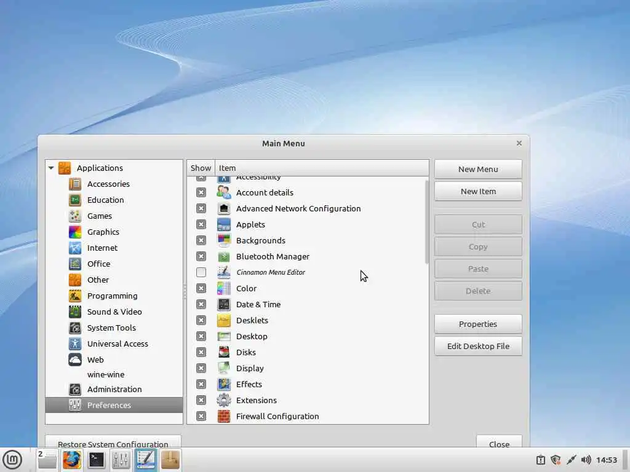Screen dimensions: 630x472
Task: Open the Terminal panel launcher
Action: point(97,460)
